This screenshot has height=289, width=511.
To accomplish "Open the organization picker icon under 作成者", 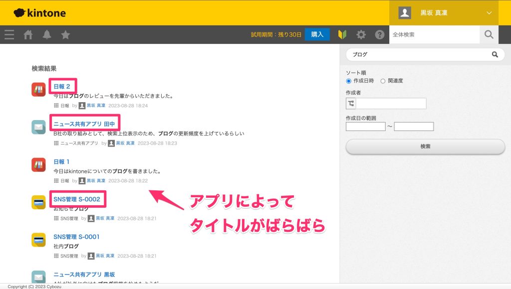I will coord(351,104).
